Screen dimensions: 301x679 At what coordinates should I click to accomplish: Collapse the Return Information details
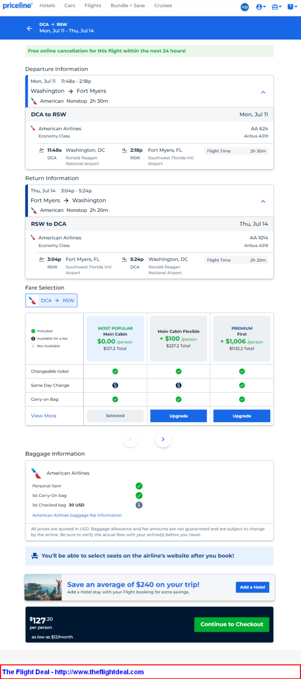click(263, 201)
